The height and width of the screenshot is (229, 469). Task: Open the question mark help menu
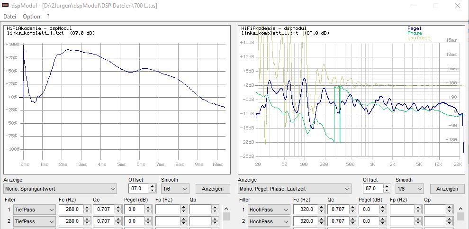pos(48,17)
